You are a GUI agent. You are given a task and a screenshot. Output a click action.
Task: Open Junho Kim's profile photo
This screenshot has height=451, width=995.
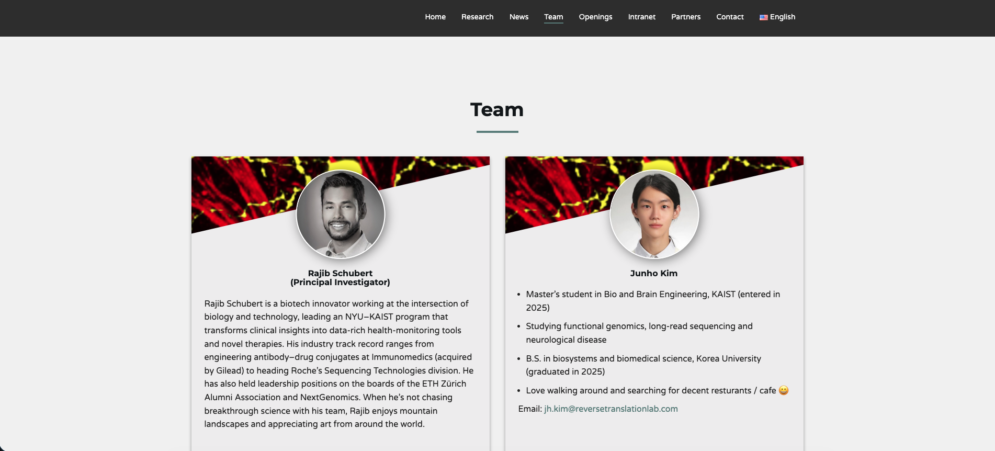(x=654, y=215)
